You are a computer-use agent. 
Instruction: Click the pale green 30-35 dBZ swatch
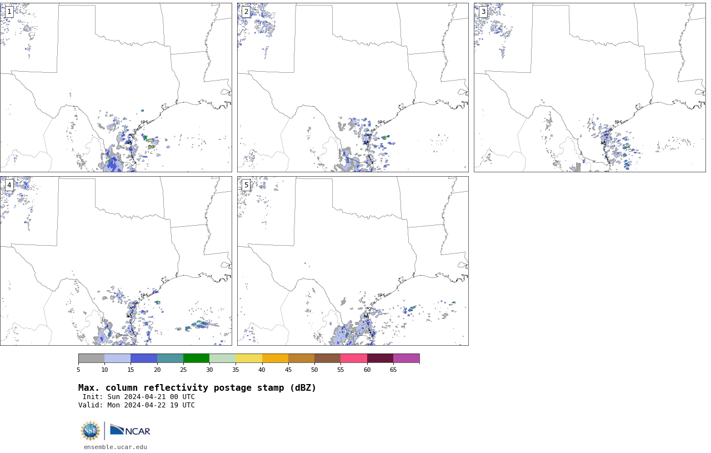(x=222, y=359)
